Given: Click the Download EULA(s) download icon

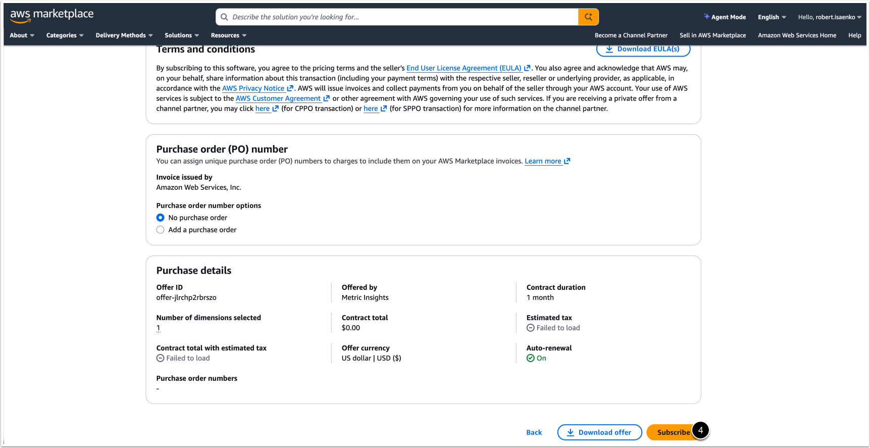Looking at the screenshot, I should coord(609,49).
